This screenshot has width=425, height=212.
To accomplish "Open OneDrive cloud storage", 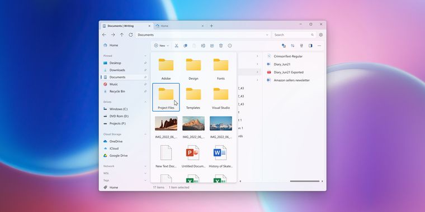I will click(x=125, y=141).
